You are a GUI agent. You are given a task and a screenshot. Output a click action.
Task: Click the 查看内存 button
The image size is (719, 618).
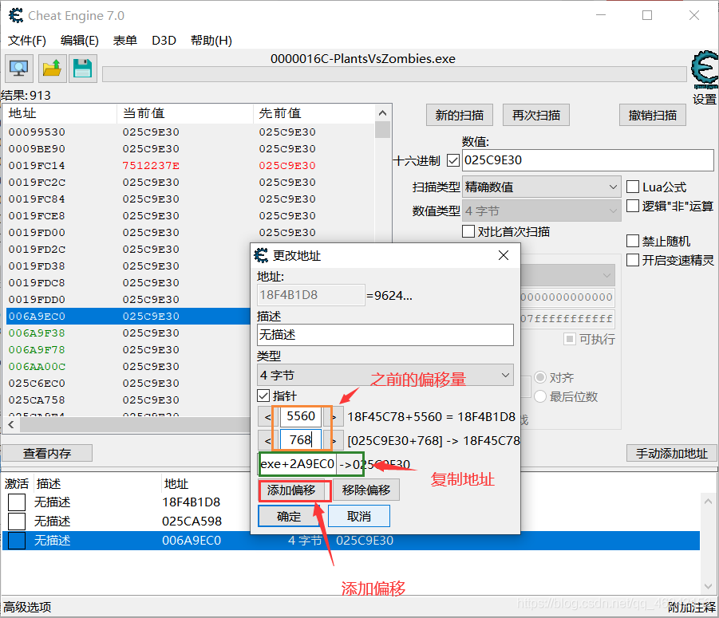point(47,453)
